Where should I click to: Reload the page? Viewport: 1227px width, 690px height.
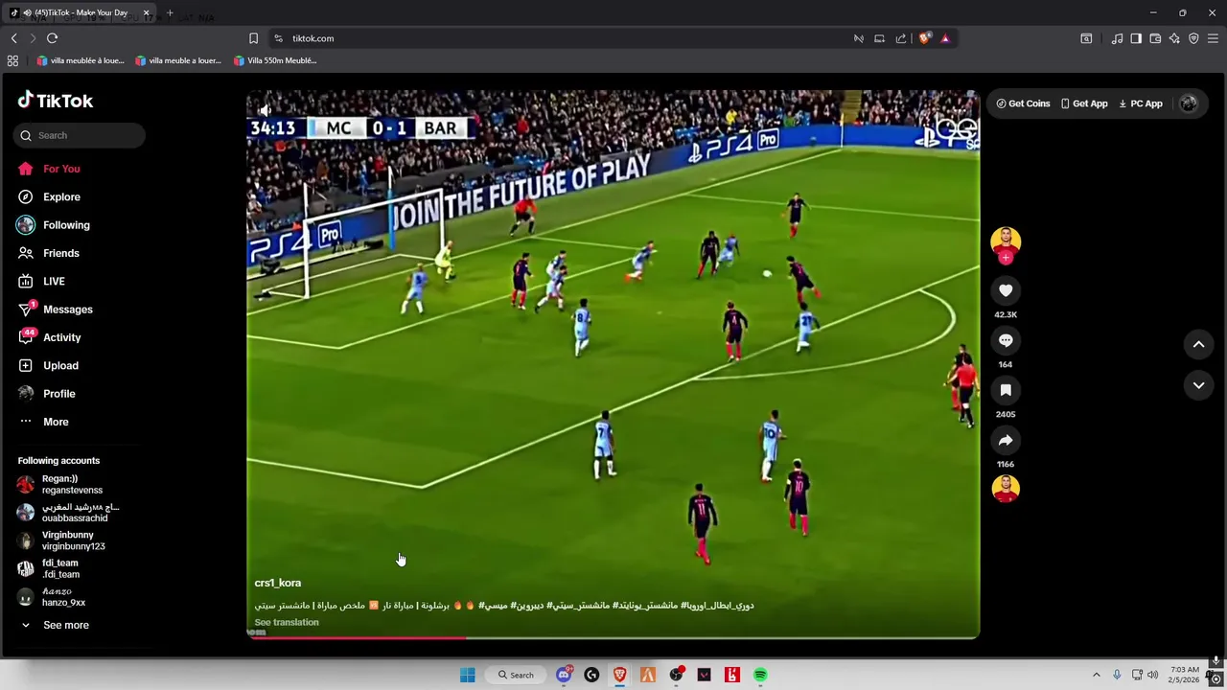tap(52, 38)
